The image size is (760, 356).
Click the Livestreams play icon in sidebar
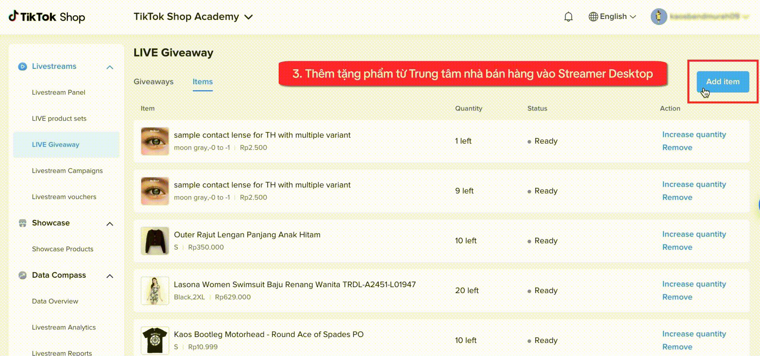pos(23,66)
